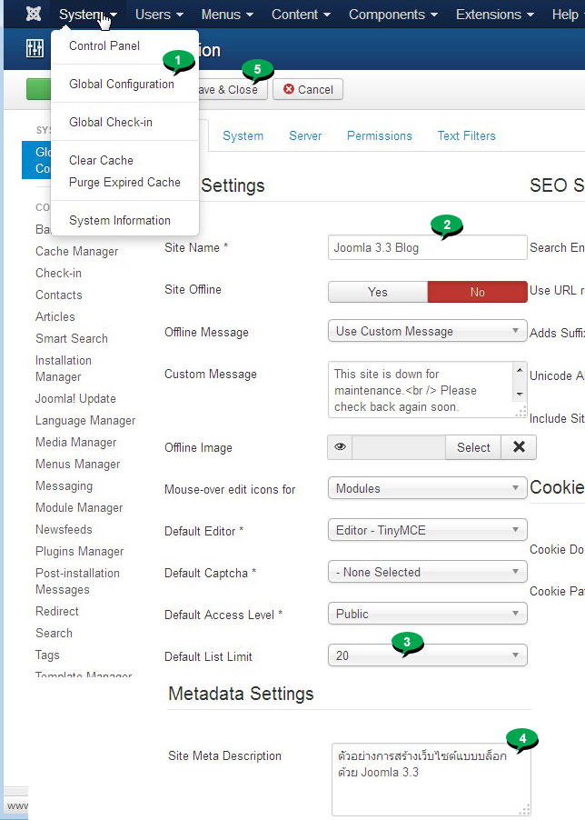The width and height of the screenshot is (585, 820).
Task: Choose Control Panel from System menu
Action: (104, 46)
